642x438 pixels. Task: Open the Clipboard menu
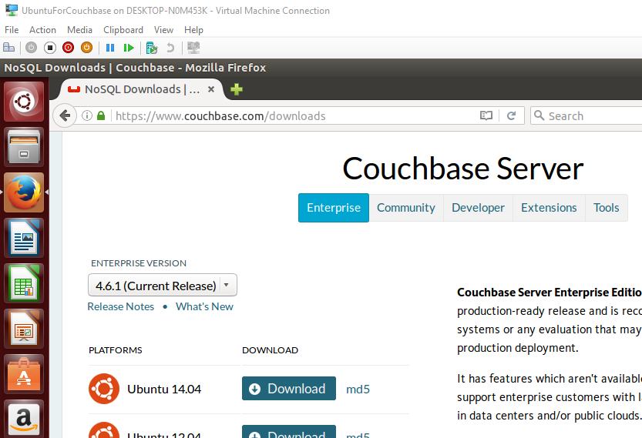click(x=123, y=30)
